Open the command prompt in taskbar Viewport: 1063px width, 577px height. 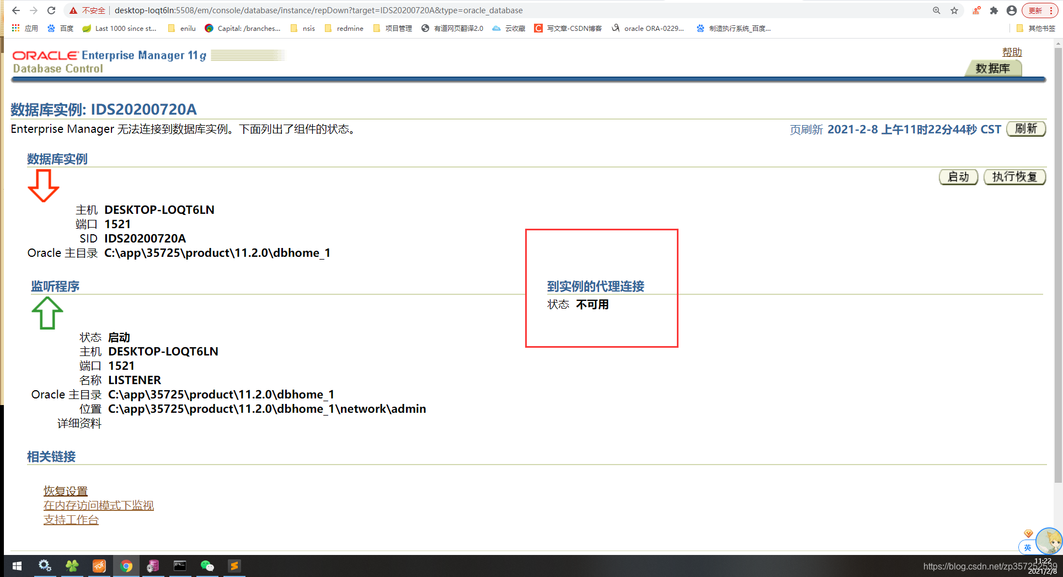point(180,566)
